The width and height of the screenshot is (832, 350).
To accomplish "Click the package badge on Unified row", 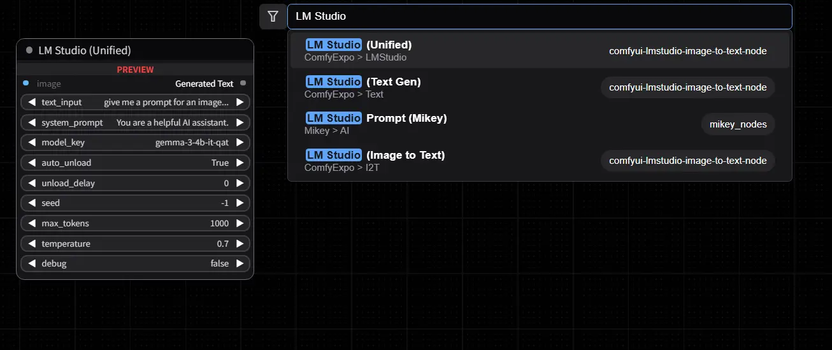I will [688, 51].
